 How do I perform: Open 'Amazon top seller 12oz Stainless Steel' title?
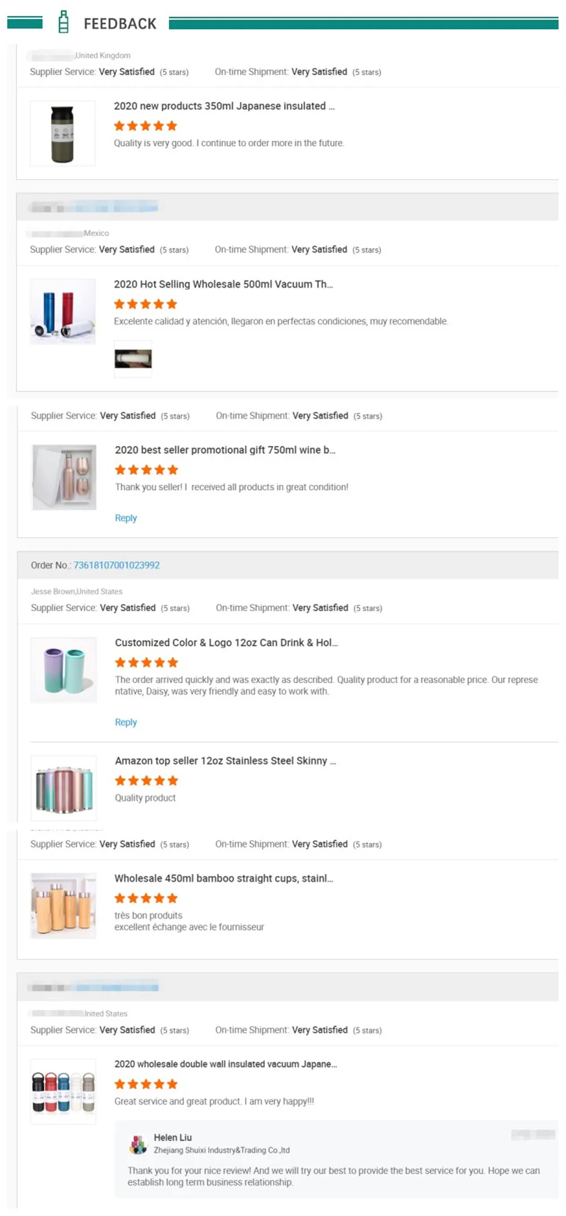[x=225, y=761]
